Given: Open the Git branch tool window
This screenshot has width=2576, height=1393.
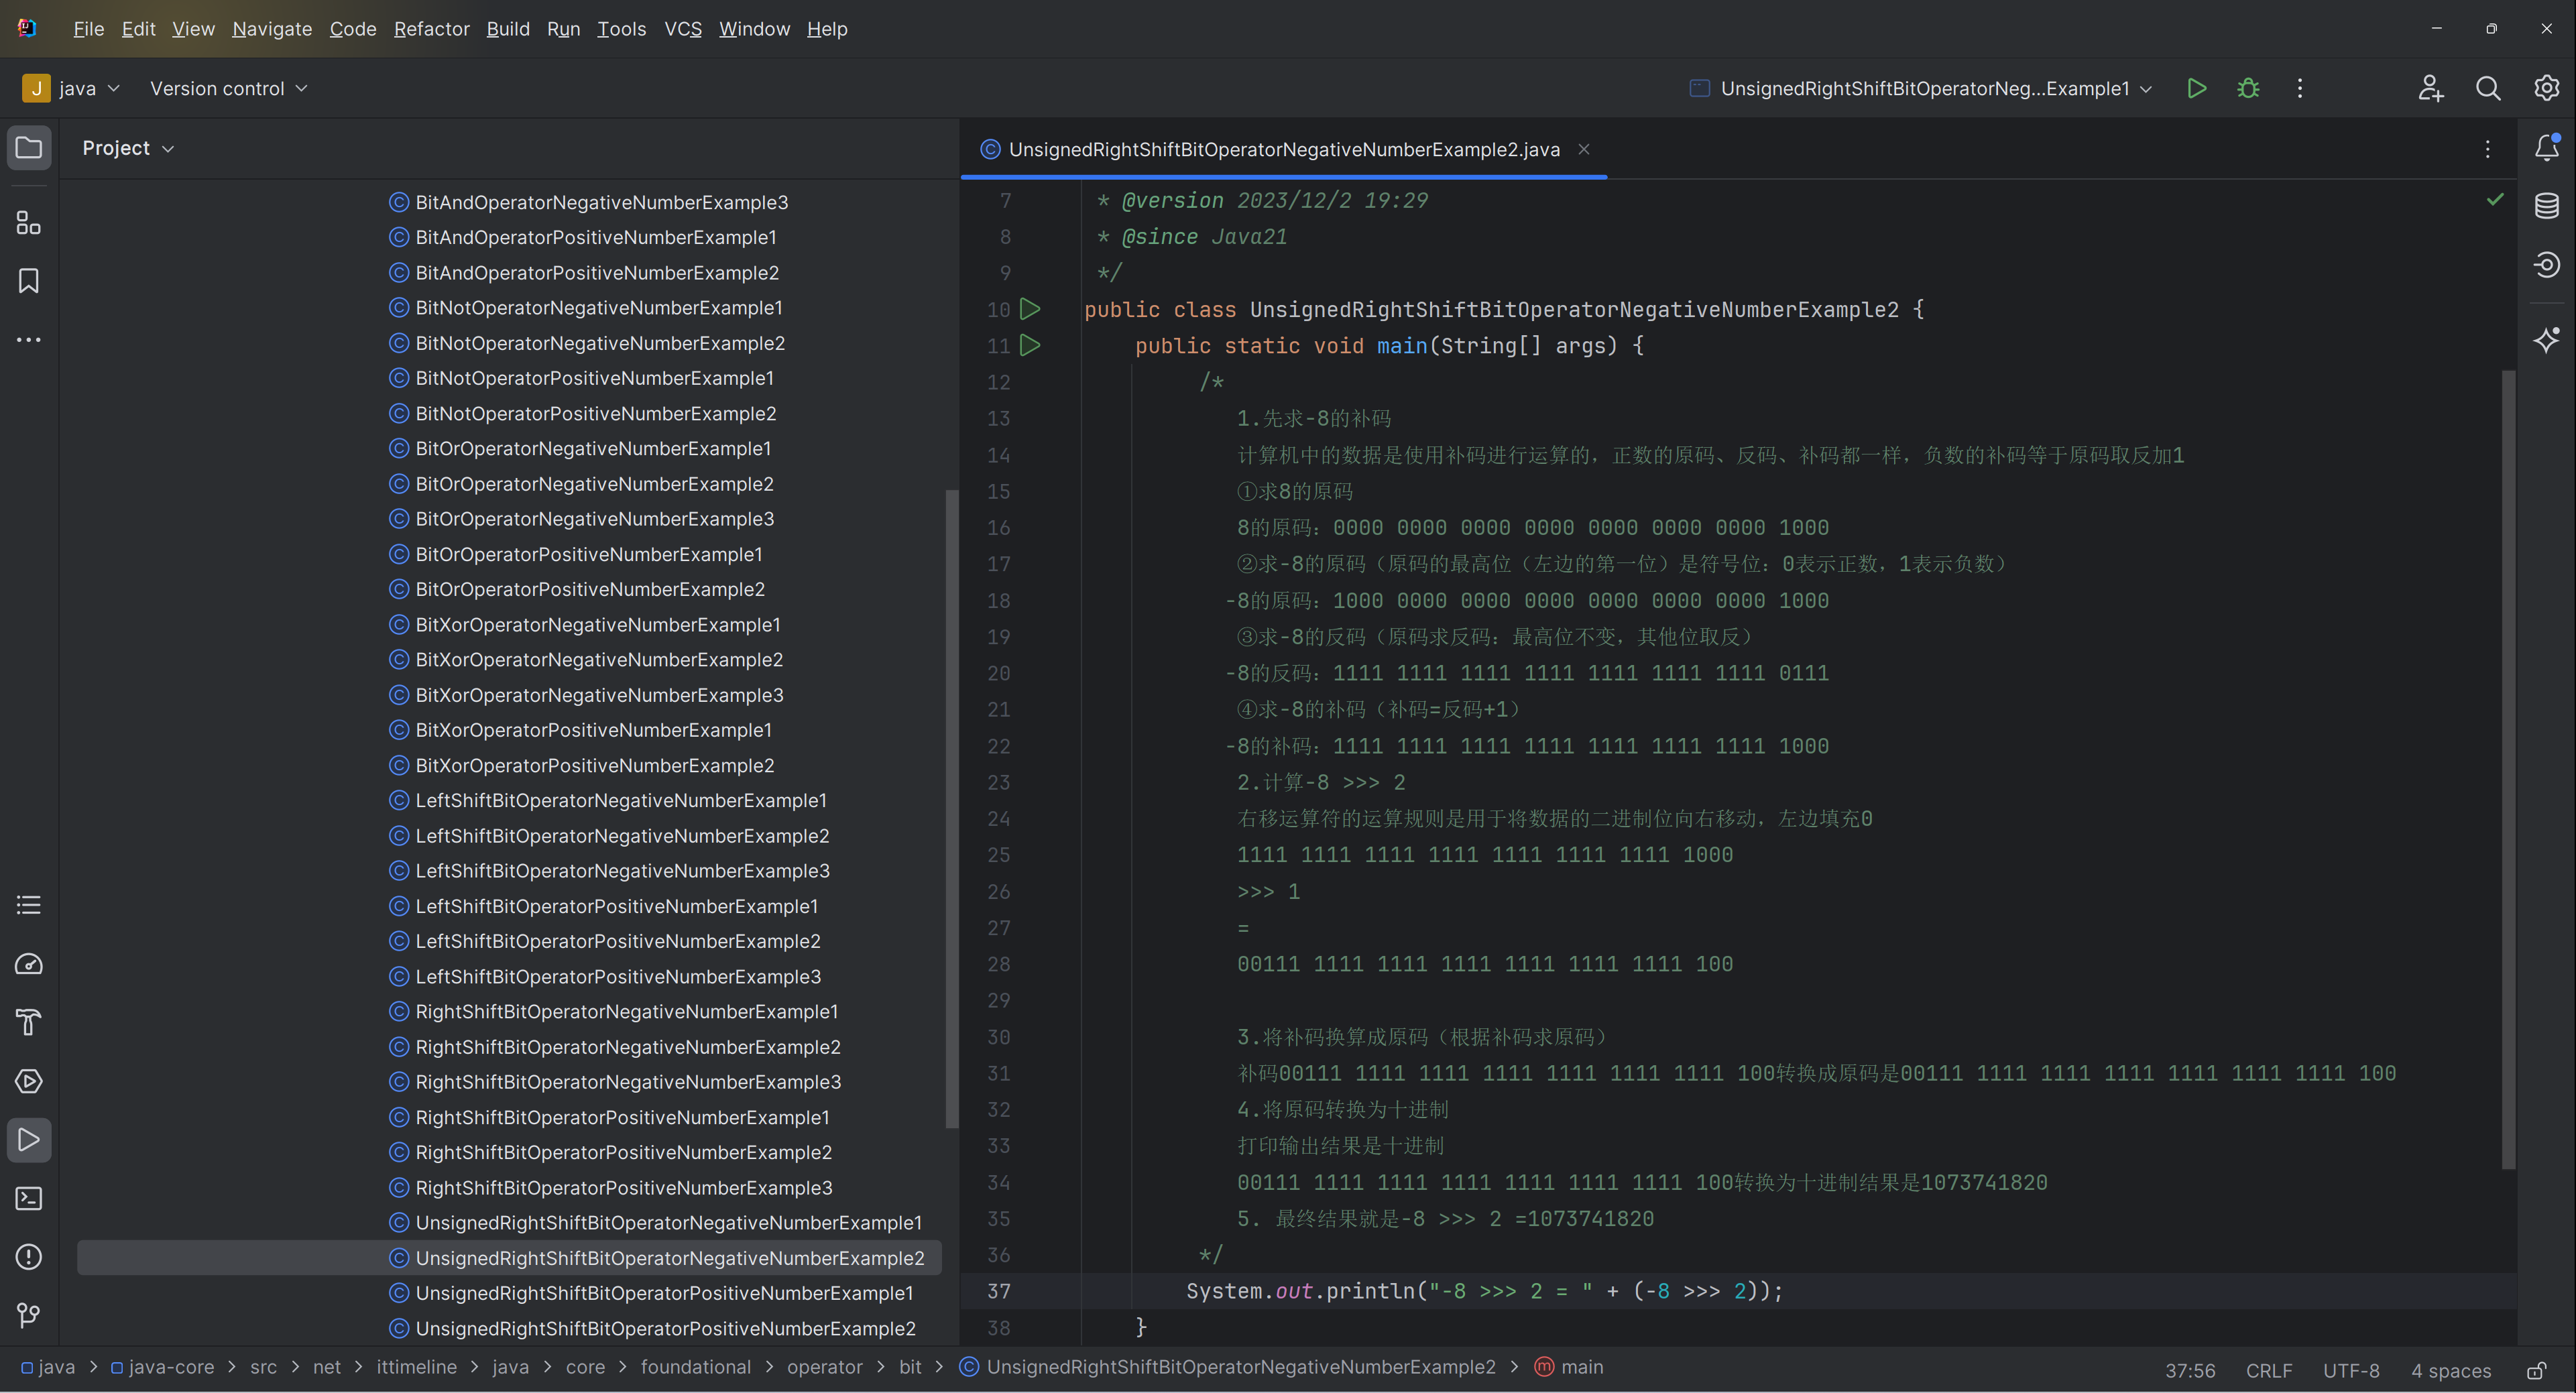Looking at the screenshot, I should (29, 1315).
